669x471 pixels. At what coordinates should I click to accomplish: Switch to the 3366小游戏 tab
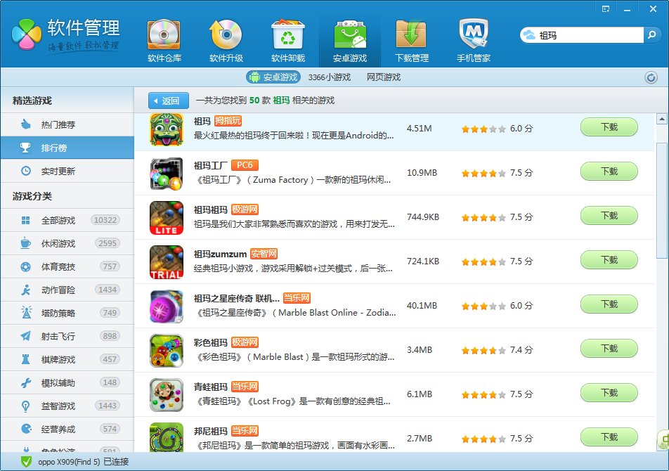point(328,77)
